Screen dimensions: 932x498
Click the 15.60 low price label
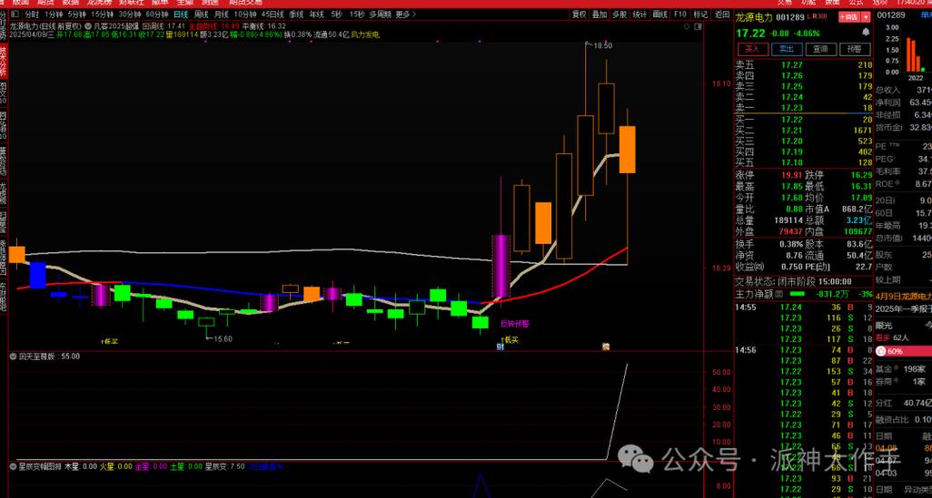click(223, 339)
